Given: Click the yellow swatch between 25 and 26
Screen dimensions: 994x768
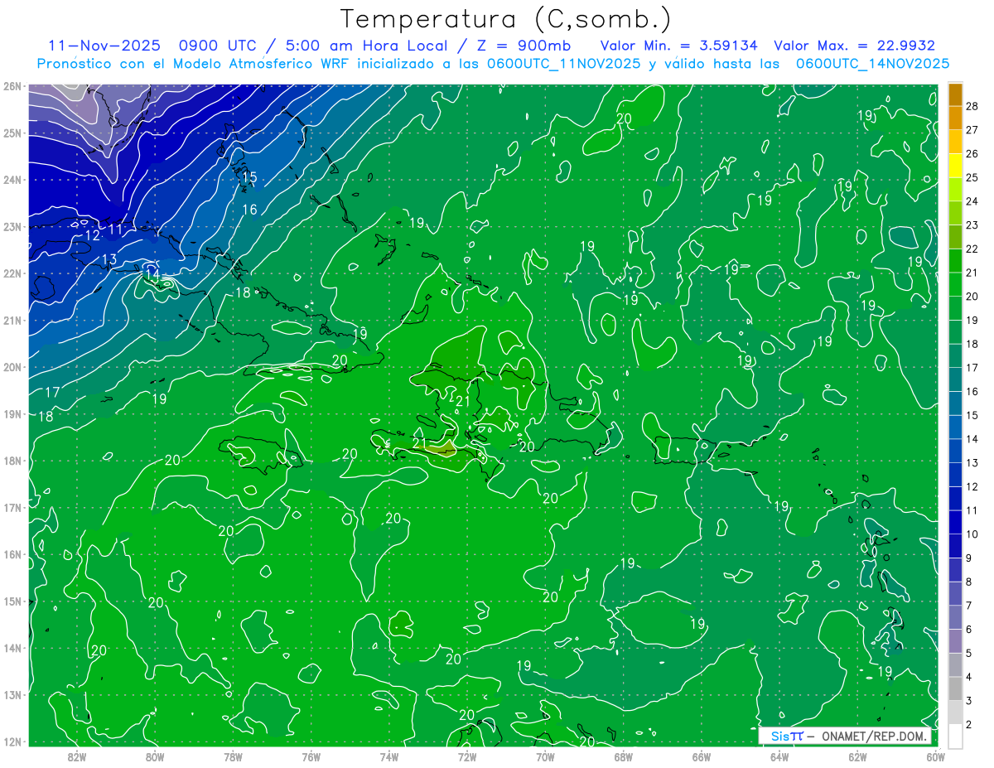Looking at the screenshot, I should click(x=956, y=165).
